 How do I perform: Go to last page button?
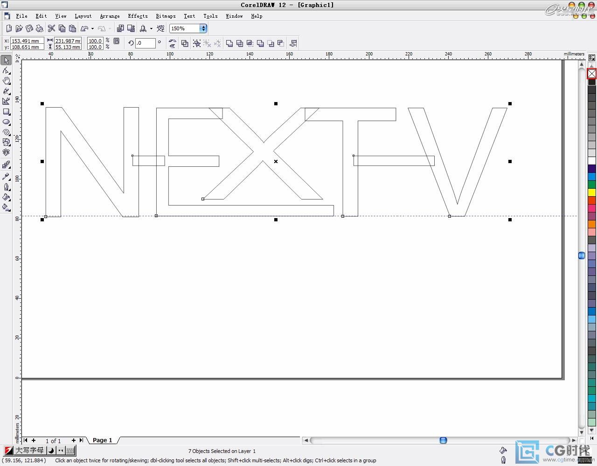(81, 440)
